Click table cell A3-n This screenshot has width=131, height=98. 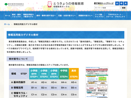click(x=54, y=82)
